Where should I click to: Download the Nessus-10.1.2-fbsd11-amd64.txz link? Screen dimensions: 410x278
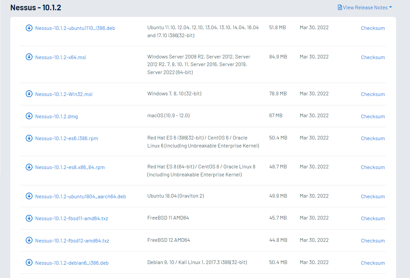coord(71,219)
